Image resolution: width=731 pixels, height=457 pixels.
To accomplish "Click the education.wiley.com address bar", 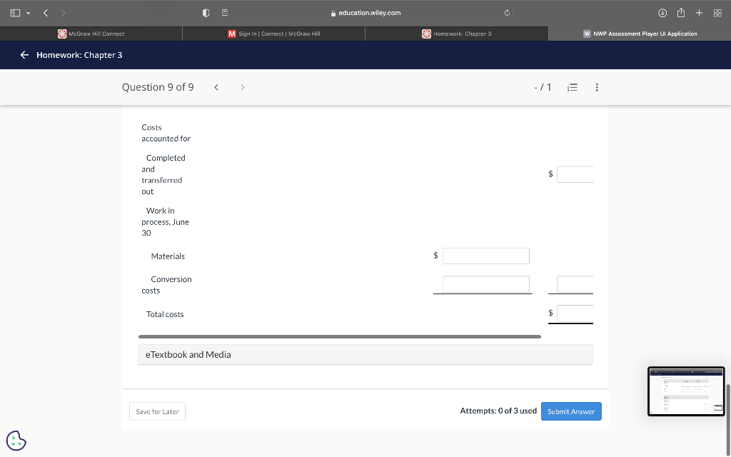I will [x=365, y=13].
